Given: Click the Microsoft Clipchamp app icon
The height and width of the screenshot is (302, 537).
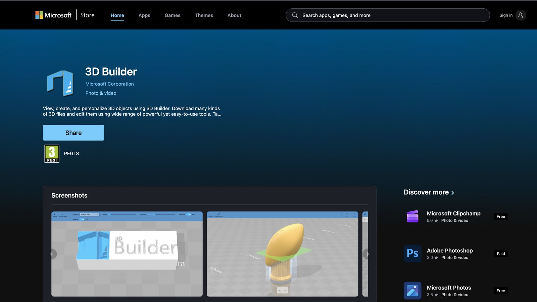Looking at the screenshot, I should (x=412, y=216).
